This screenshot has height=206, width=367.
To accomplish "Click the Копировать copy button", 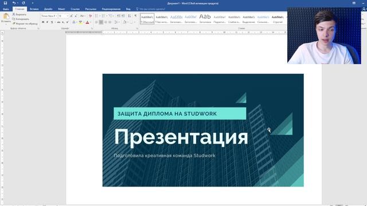I will 21,19.
